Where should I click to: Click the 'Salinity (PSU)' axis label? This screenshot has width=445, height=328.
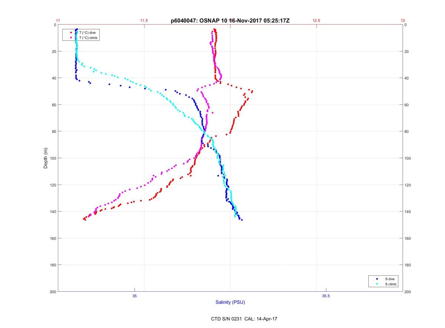tap(230, 302)
